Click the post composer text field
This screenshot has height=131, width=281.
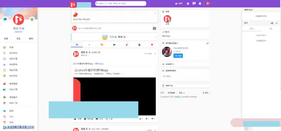click(115, 28)
